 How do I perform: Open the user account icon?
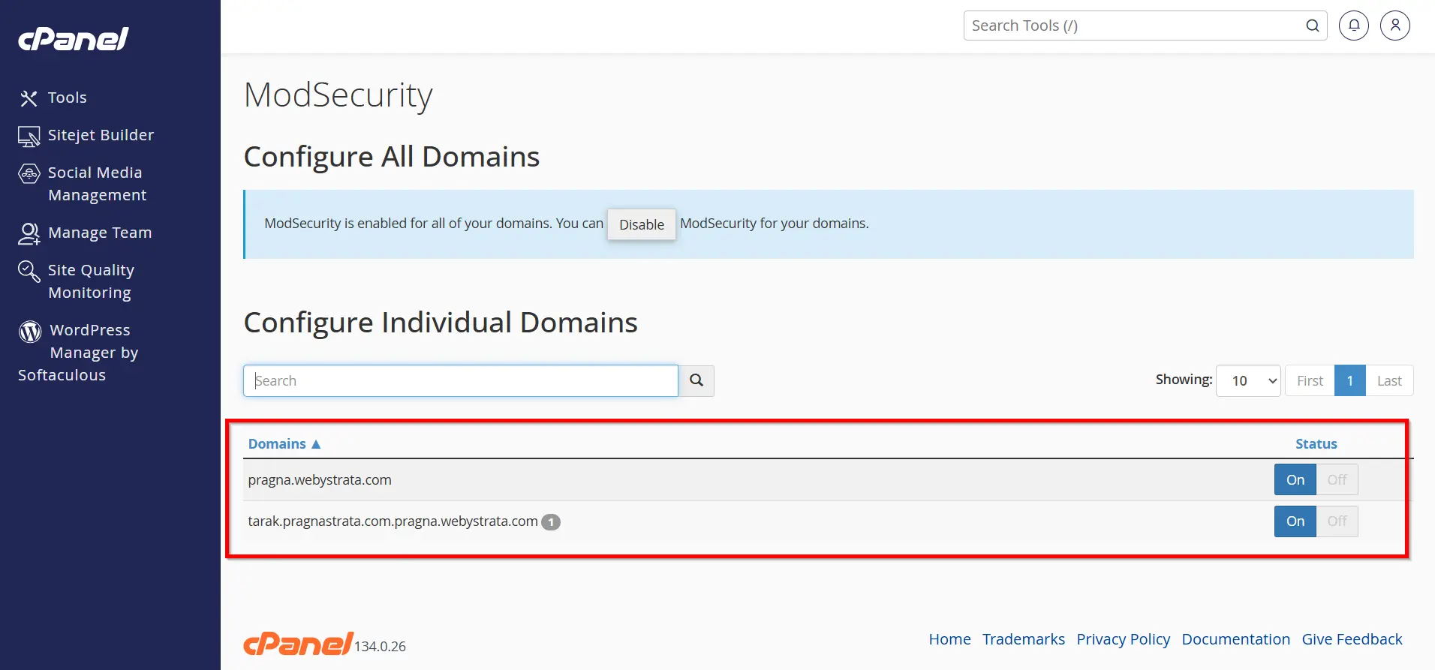point(1395,26)
